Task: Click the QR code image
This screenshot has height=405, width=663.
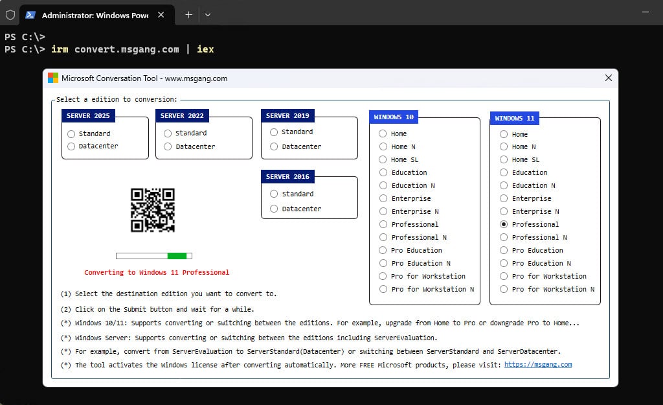Action: coord(153,210)
